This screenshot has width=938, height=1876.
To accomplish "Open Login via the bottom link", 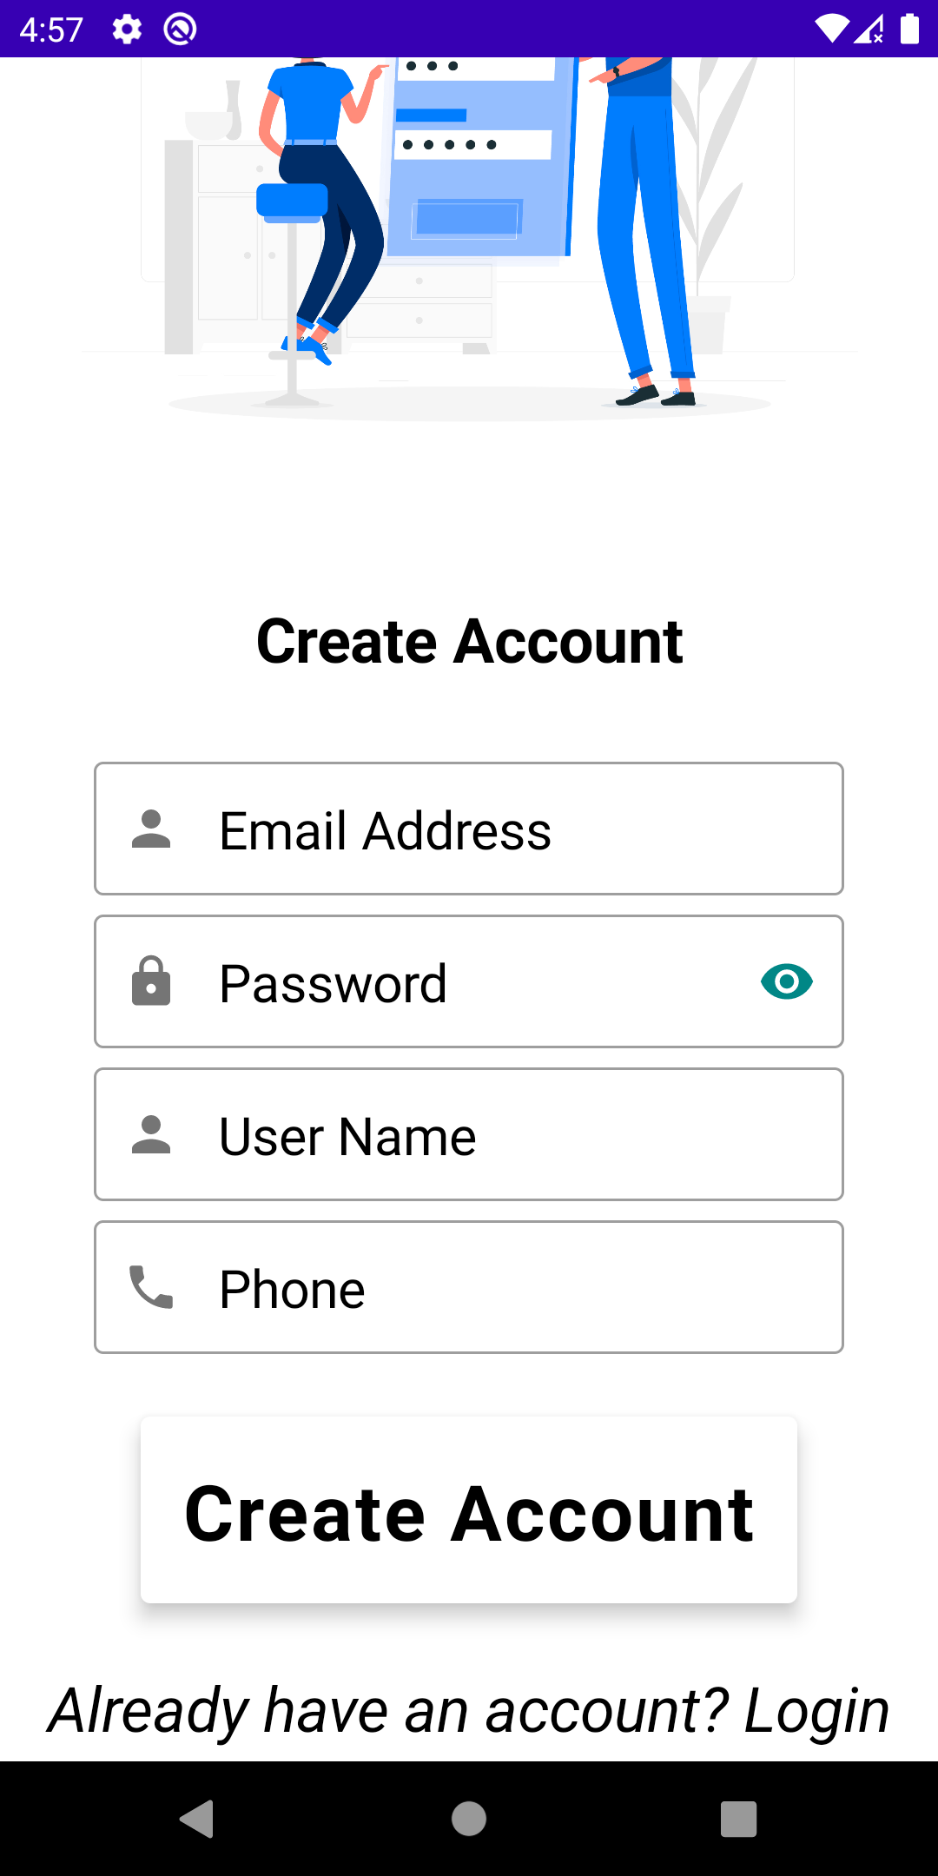I will tap(816, 1708).
